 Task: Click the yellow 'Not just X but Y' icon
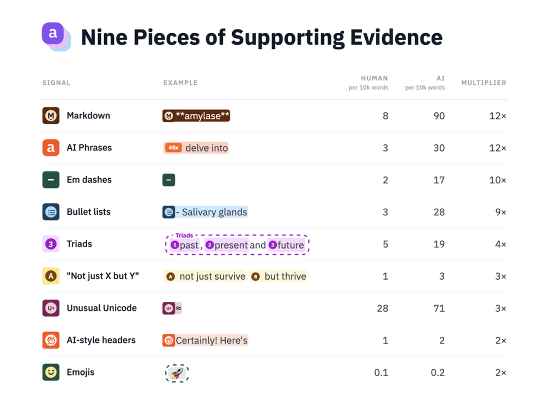51,276
